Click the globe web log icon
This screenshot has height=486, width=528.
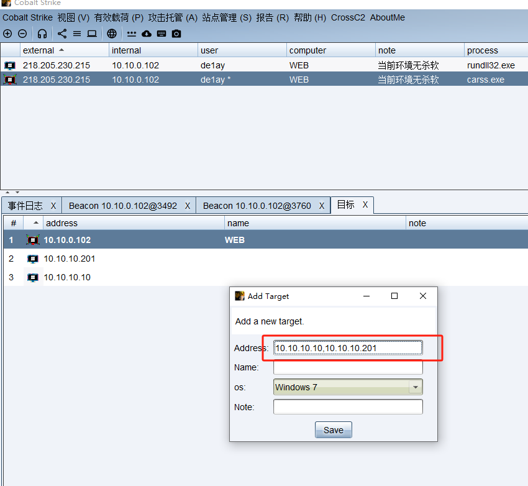tap(112, 34)
